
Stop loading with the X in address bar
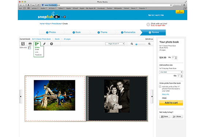171,5
